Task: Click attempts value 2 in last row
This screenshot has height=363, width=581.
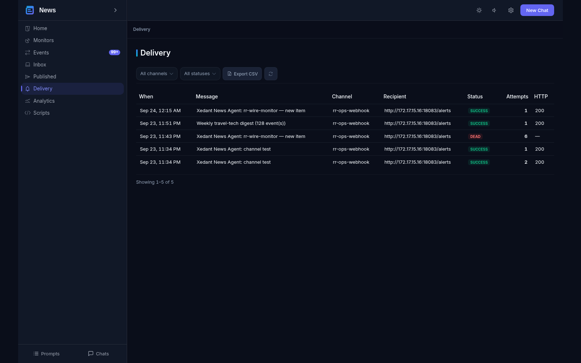Action: pos(526,162)
